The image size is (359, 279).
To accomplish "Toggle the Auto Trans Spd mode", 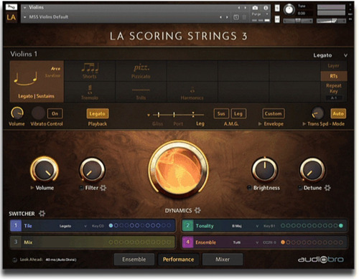I will point(338,113).
